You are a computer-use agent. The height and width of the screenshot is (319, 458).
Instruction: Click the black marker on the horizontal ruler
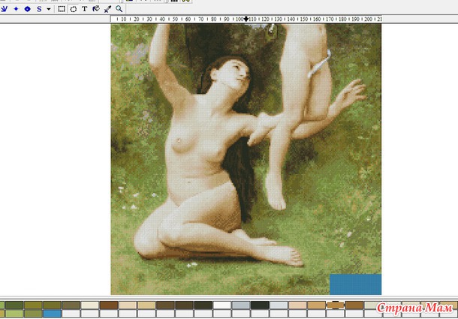[x=246, y=20]
